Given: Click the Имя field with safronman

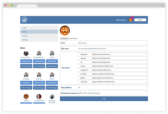Looking at the screenshot, I should click(x=104, y=43).
